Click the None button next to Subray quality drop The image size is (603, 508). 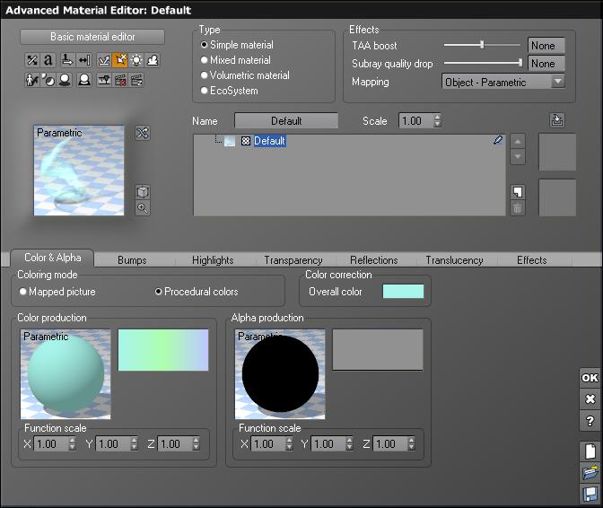tap(546, 64)
